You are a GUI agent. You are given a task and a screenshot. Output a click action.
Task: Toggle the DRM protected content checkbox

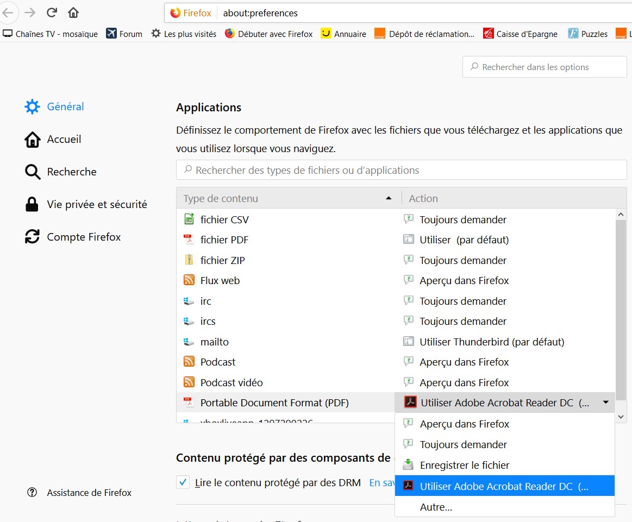pos(183,482)
